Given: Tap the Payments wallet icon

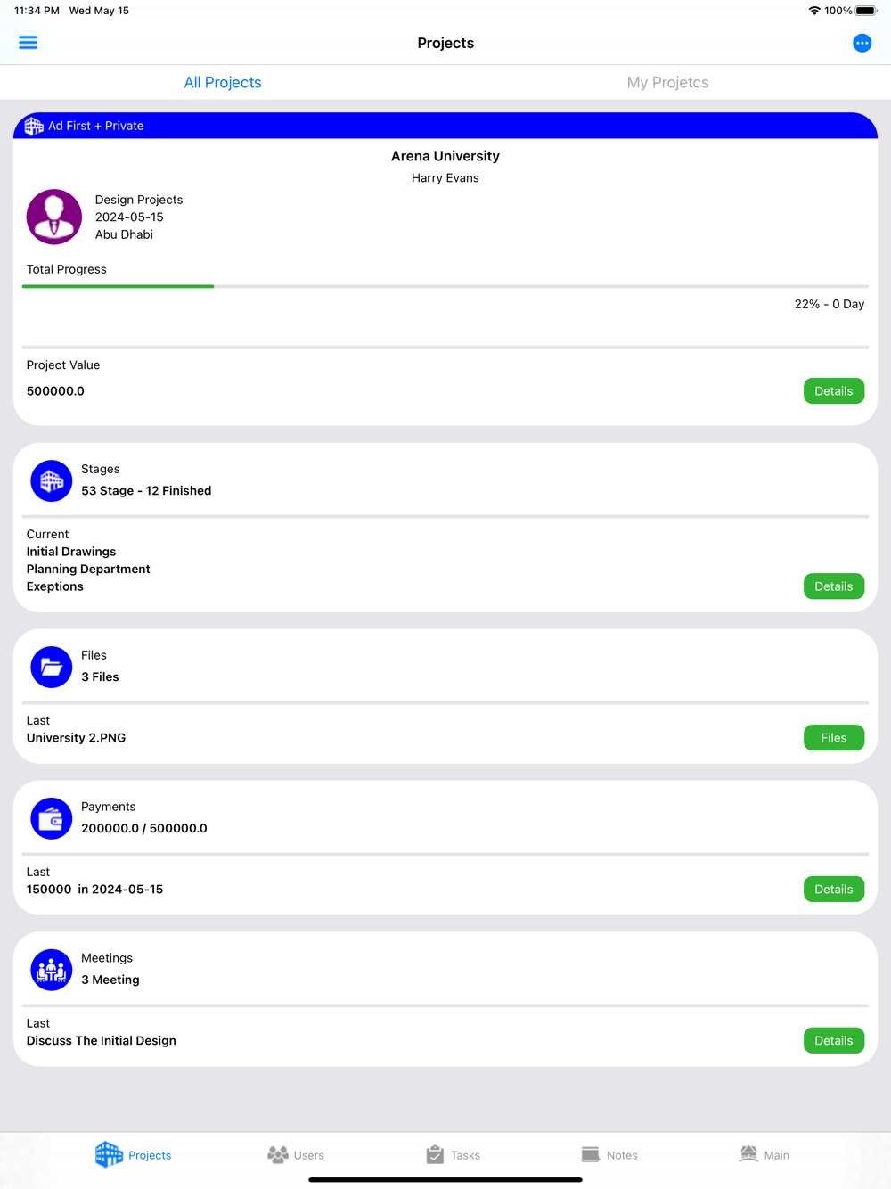Looking at the screenshot, I should [52, 818].
